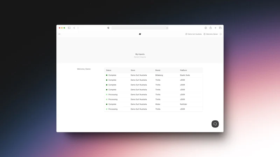Screen dimensions: 280x157
Task: Go forward with Safari forward arrow
Action: 78,28
